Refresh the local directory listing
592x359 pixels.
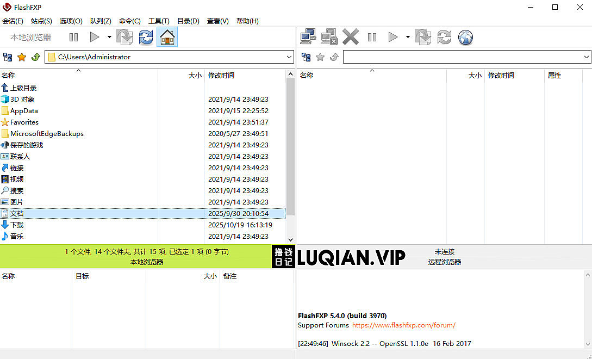pyautogui.click(x=145, y=37)
